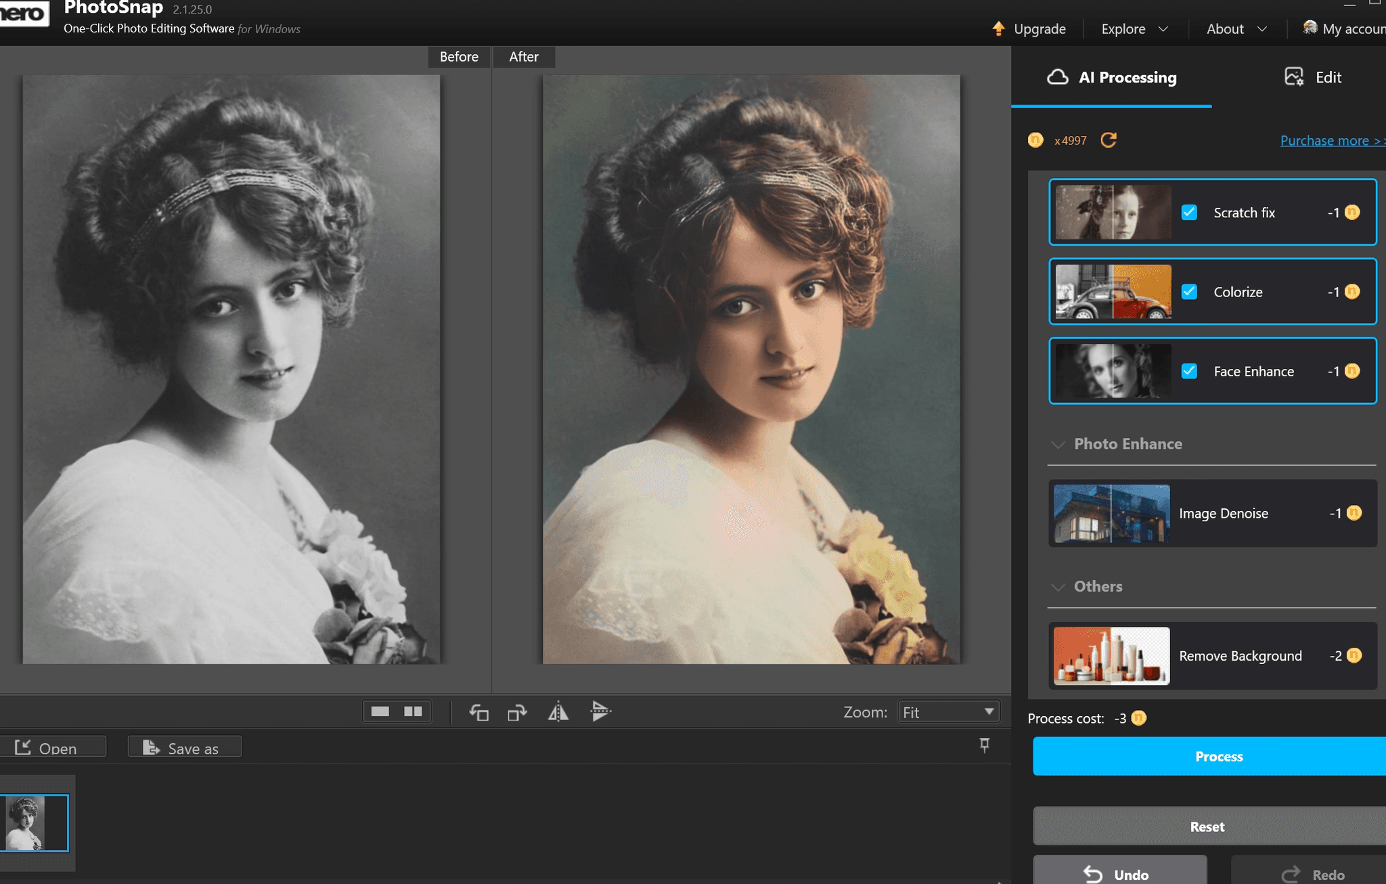
Task: Uncheck the Colorize option
Action: tap(1190, 291)
